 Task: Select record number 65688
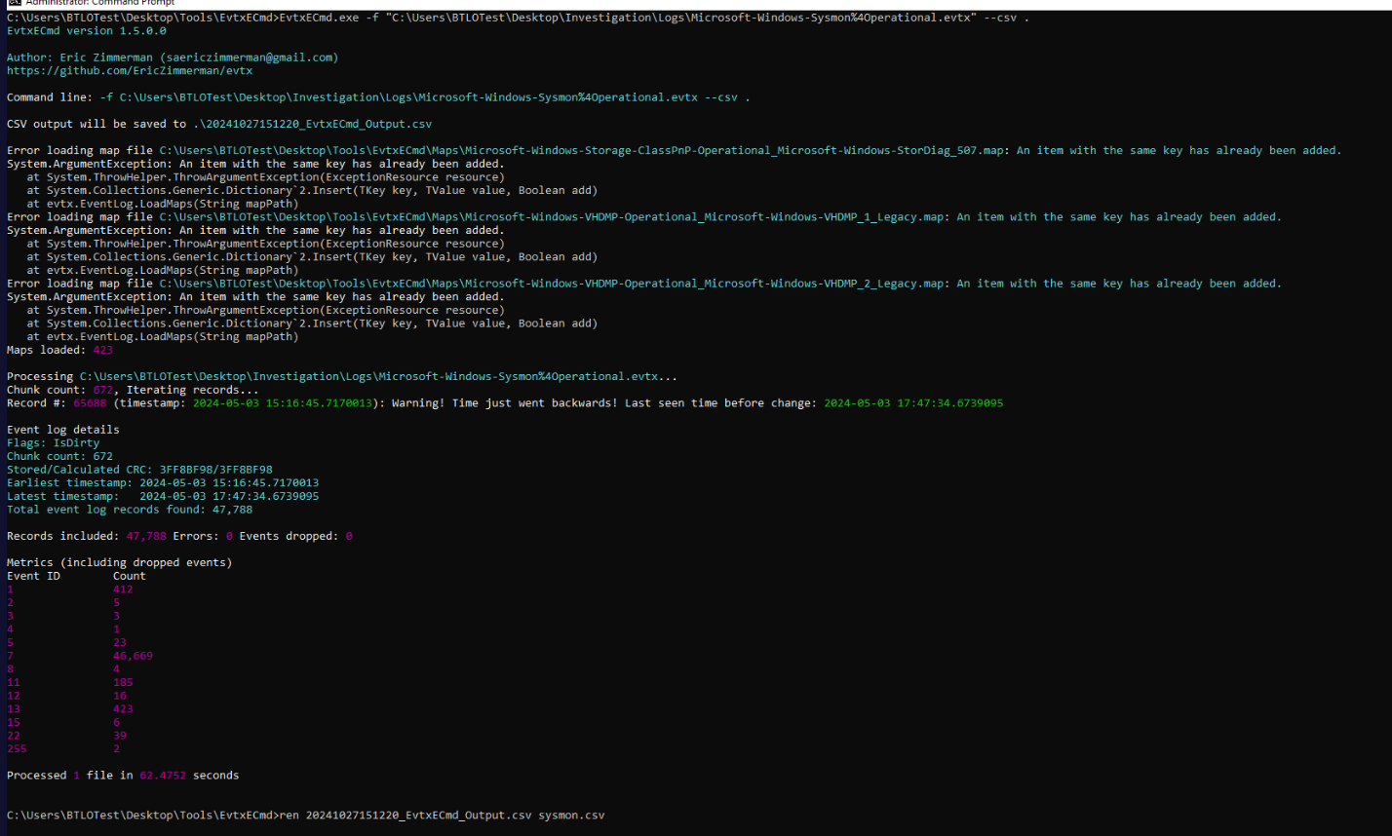click(90, 402)
